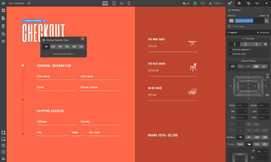Viewport: 271px width, 162px height.
Task: Open the Interactions lightning panel
Action: (266, 3)
